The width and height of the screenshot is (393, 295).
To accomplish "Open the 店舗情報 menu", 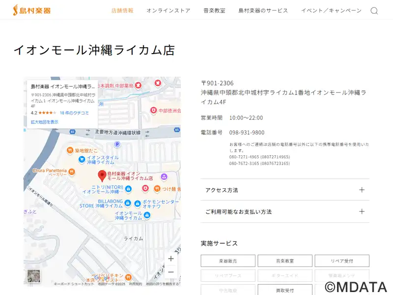I will point(122,10).
